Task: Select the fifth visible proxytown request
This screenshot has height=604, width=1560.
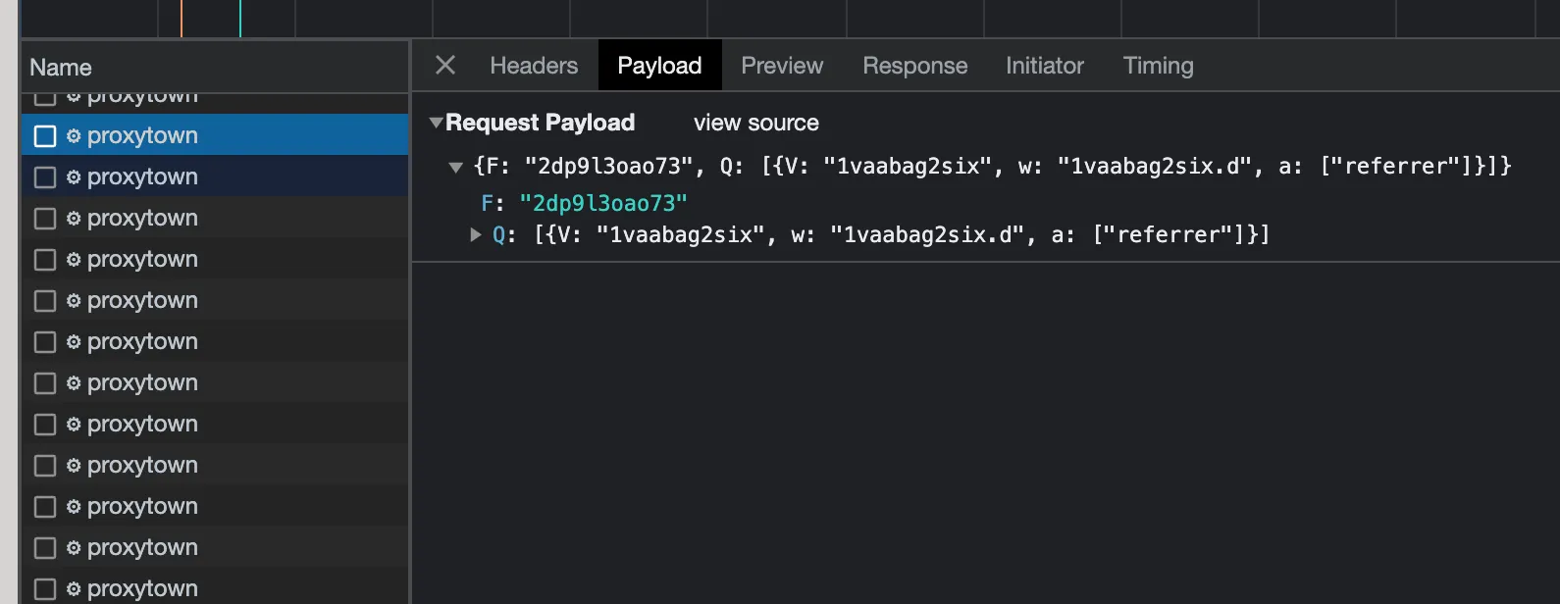Action: click(142, 301)
